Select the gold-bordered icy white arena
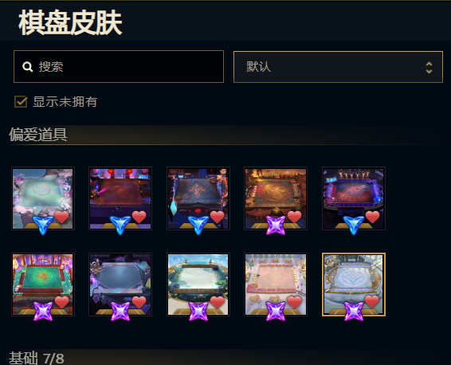This screenshot has width=451, height=365. coord(354,285)
